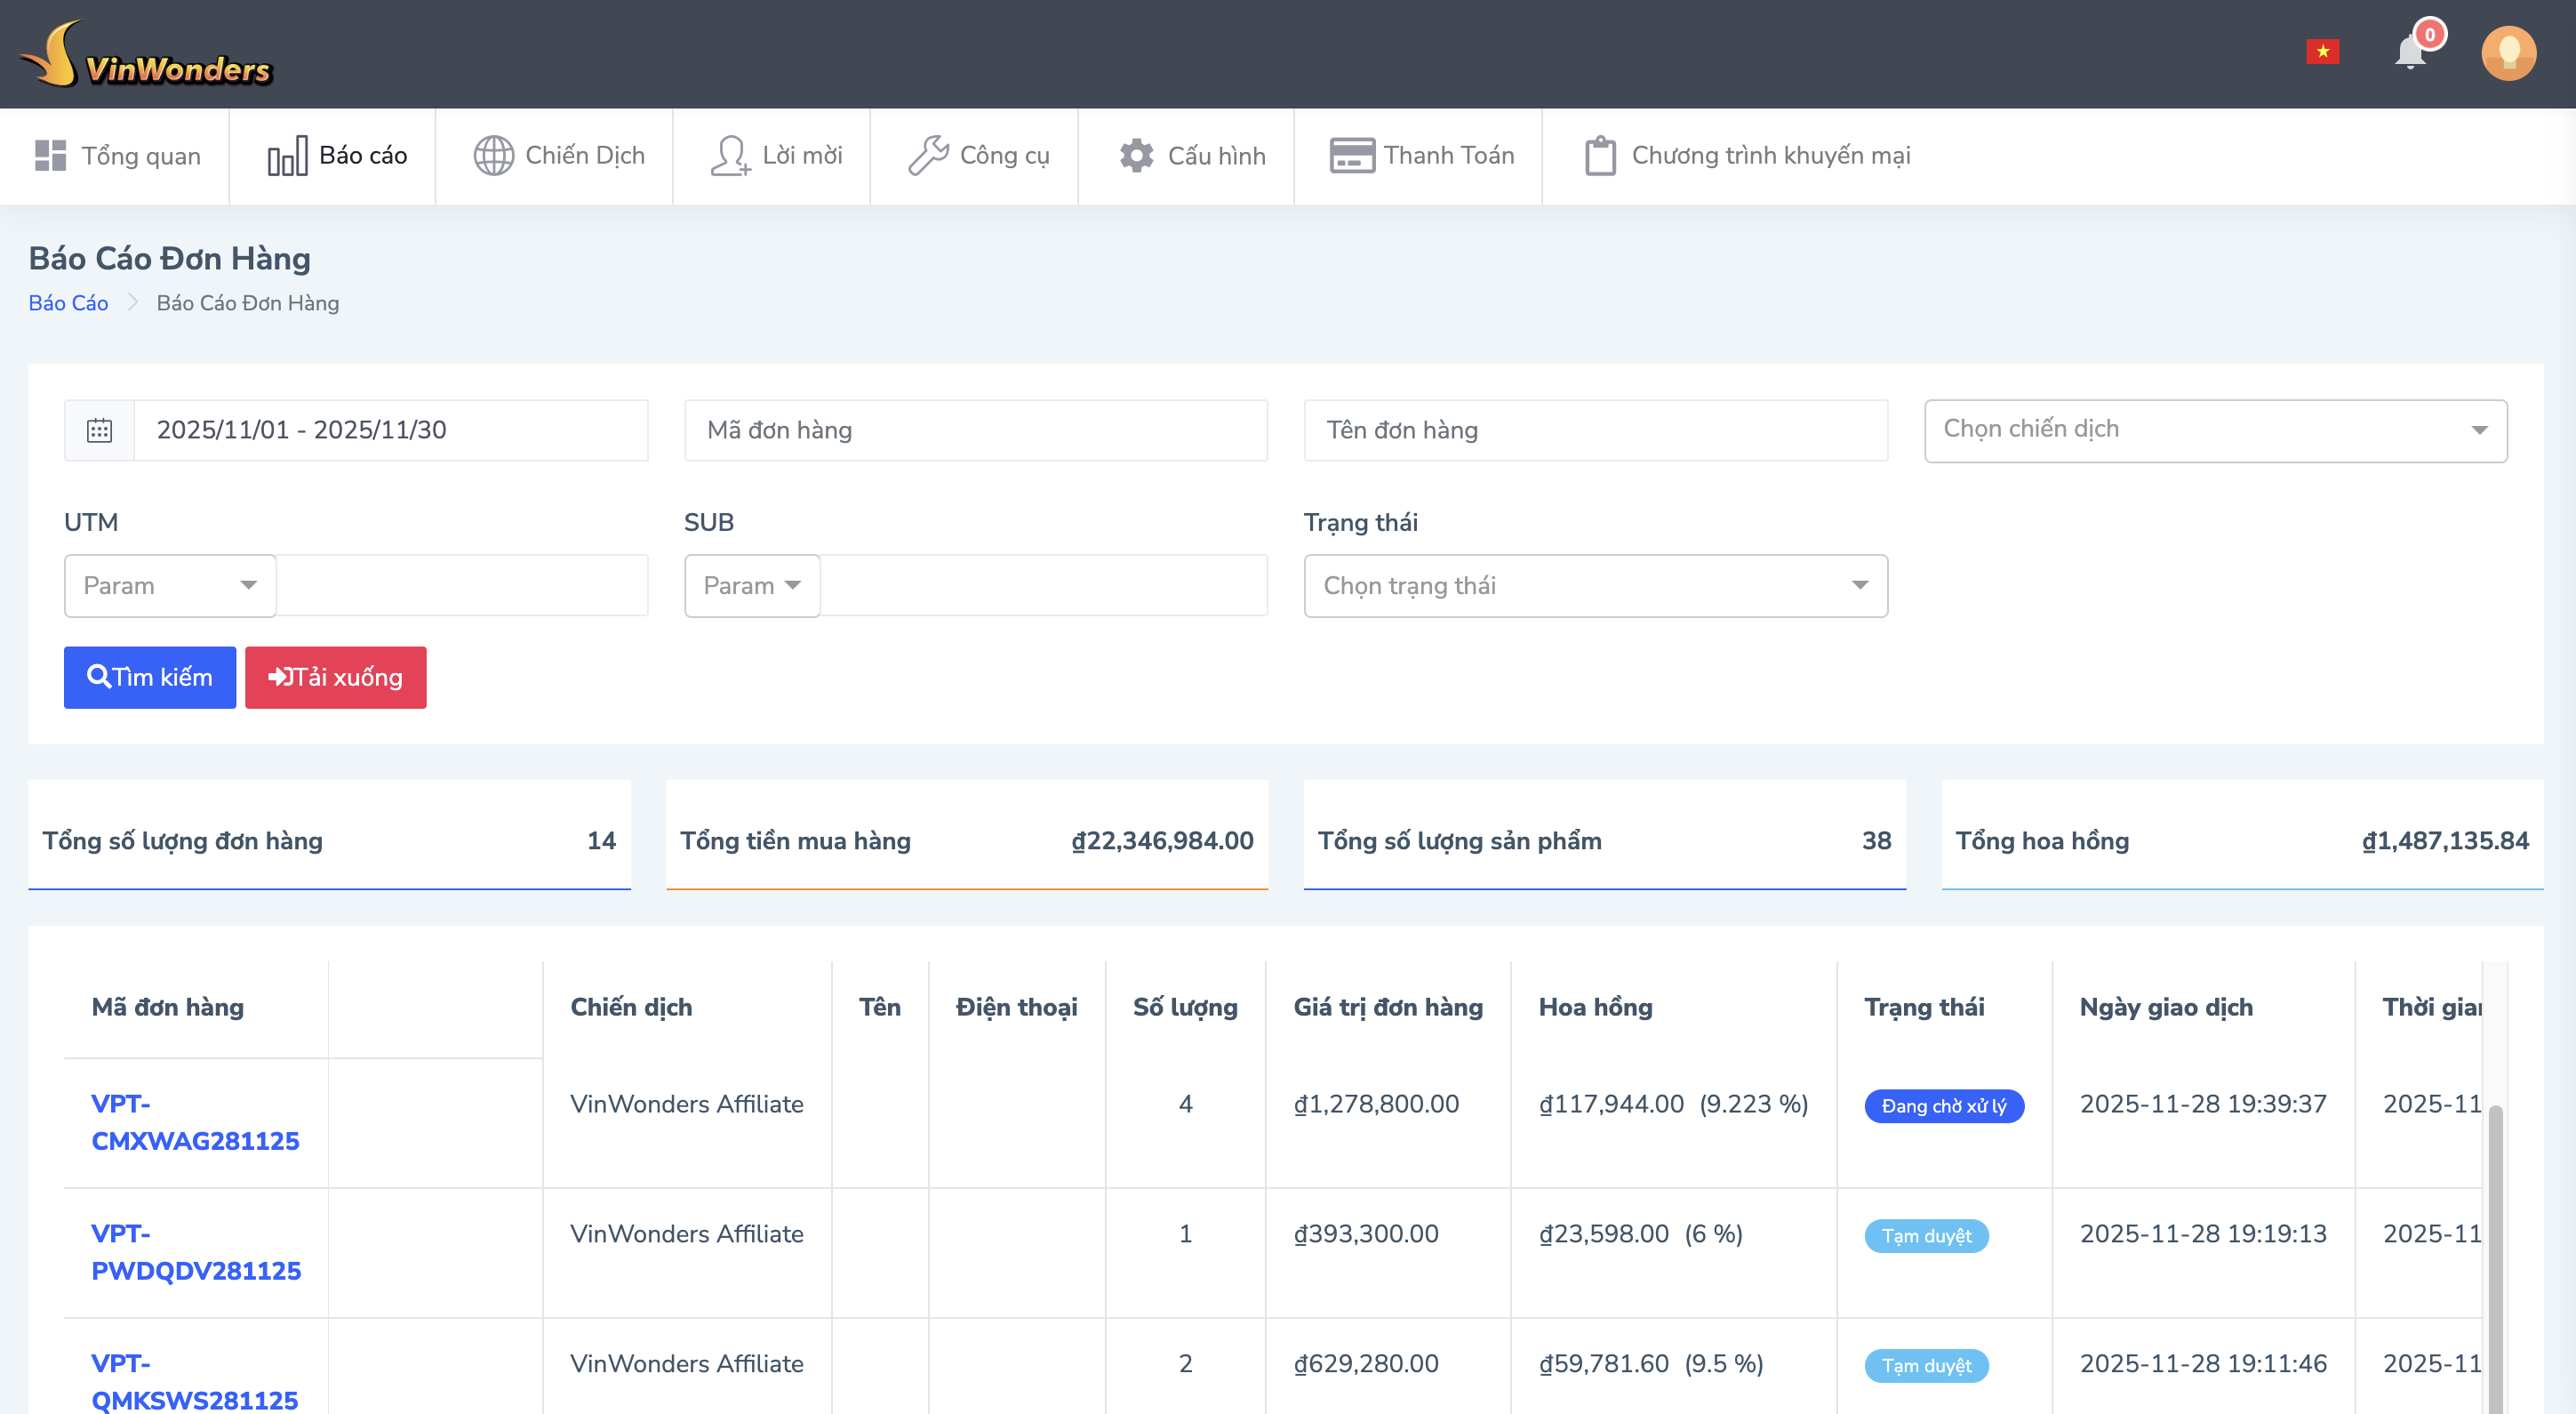Screen dimensions: 2576x1414
Task: Click the calendar icon beside date range
Action: pos(99,430)
